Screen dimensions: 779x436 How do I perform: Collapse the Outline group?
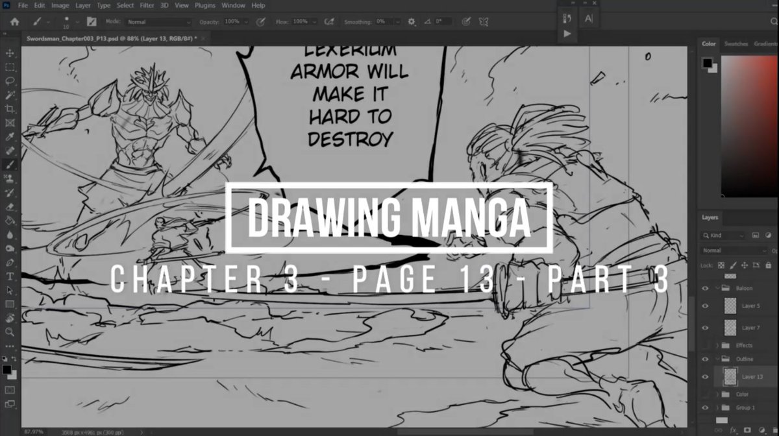(x=718, y=359)
